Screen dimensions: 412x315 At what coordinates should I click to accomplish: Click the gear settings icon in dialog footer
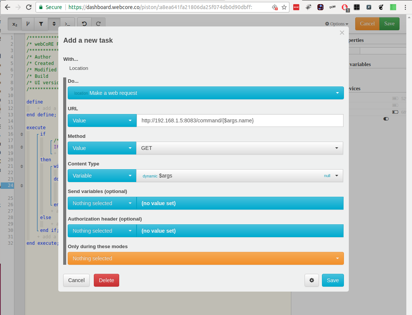(x=312, y=280)
